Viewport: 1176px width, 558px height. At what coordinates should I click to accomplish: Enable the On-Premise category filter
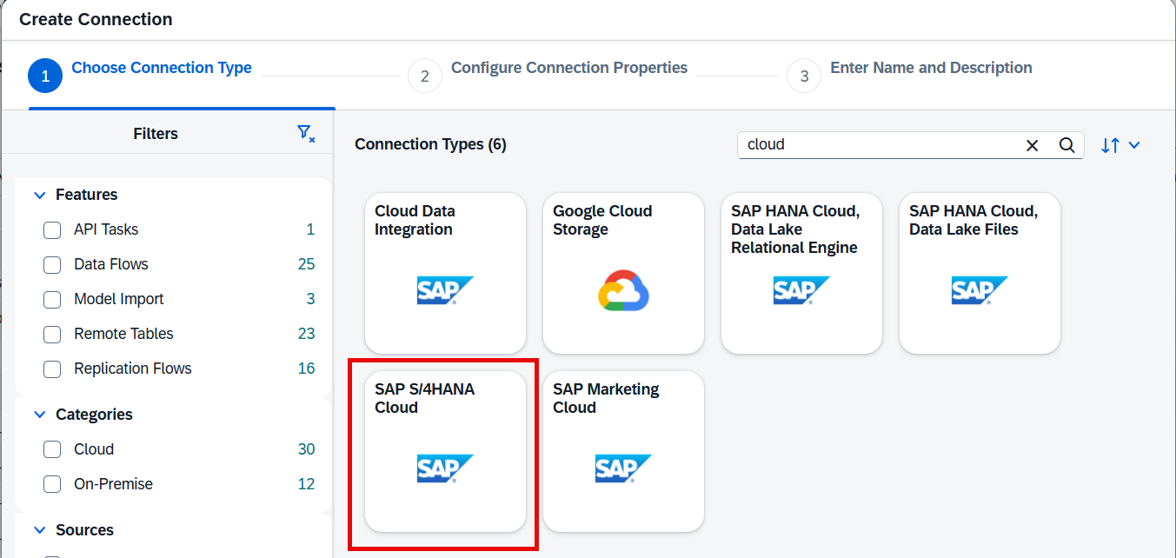click(x=52, y=484)
